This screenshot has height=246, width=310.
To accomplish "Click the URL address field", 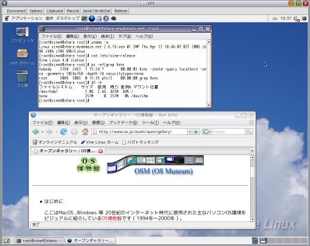I will click(140, 132).
